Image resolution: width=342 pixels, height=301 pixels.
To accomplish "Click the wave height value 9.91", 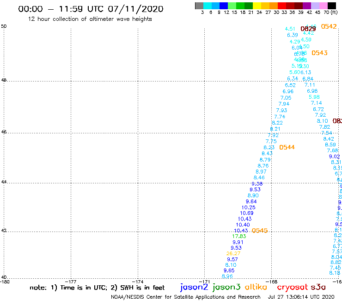I will 238,242.
